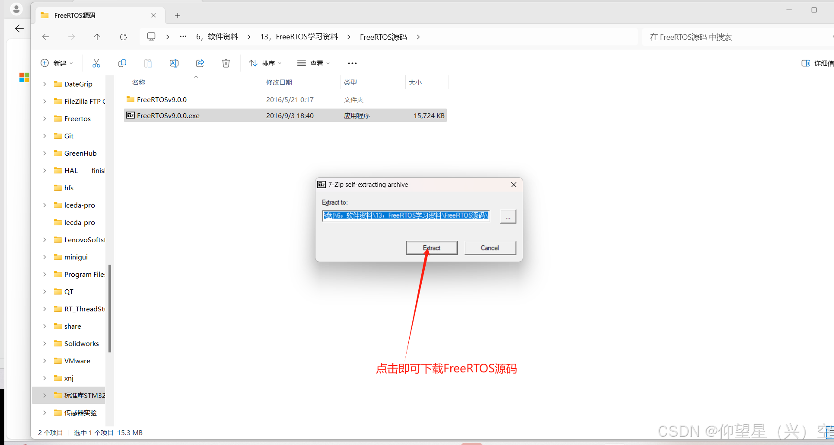
Task: Expand the FileZilla FTP tree folder
Action: point(45,101)
